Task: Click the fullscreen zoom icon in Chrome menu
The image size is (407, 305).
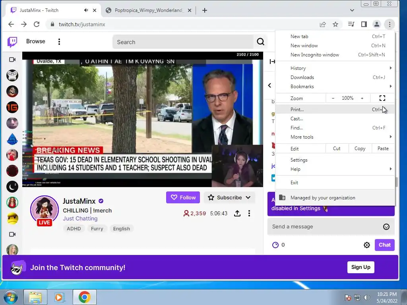Action: point(382,98)
